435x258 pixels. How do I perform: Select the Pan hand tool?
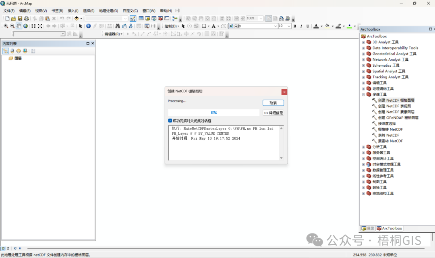[x=19, y=26]
